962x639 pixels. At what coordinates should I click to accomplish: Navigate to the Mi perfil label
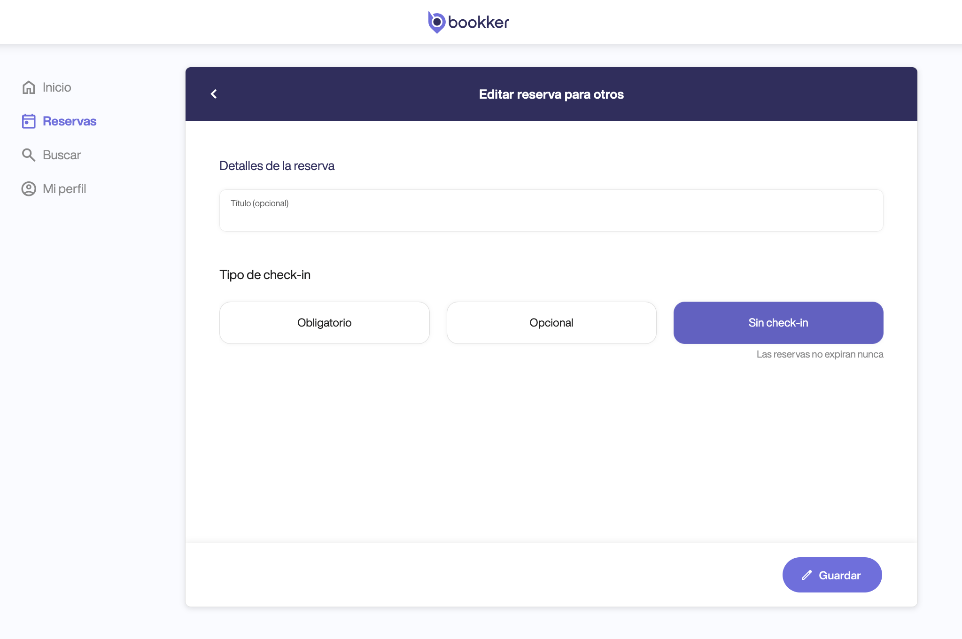(x=64, y=189)
